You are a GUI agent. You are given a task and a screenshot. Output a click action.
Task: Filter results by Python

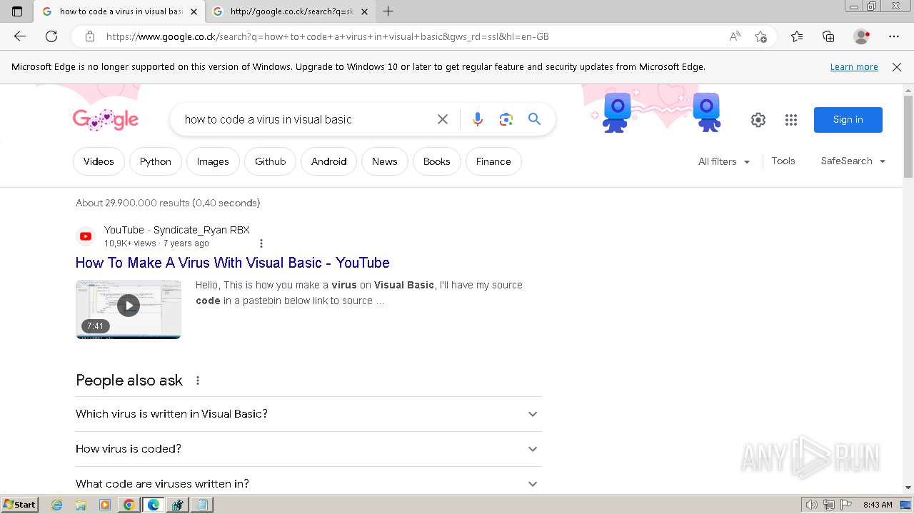pos(156,161)
